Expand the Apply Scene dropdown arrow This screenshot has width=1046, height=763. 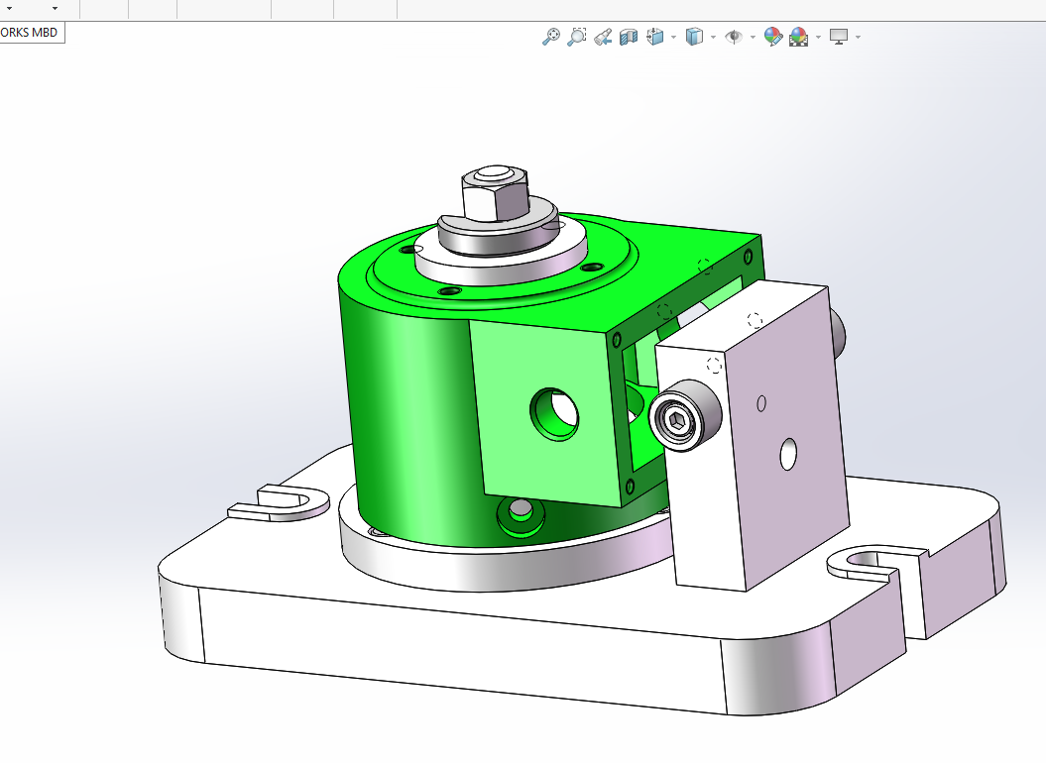tap(818, 38)
